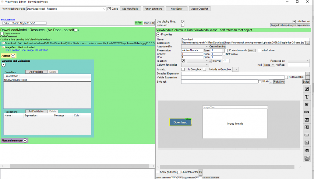Select the 3D cube control icon
The width and height of the screenshot is (314, 179).
click(x=307, y=150)
